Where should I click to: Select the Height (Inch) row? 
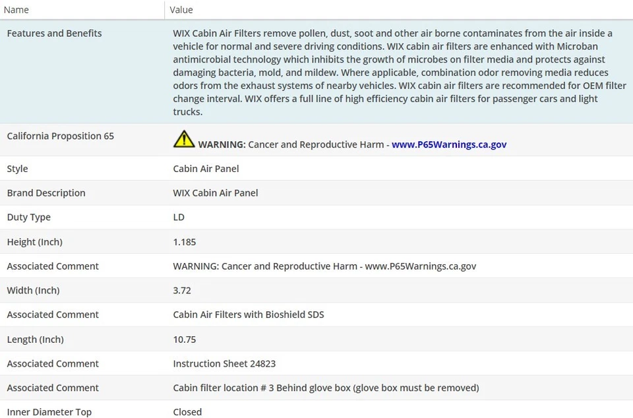click(x=34, y=242)
